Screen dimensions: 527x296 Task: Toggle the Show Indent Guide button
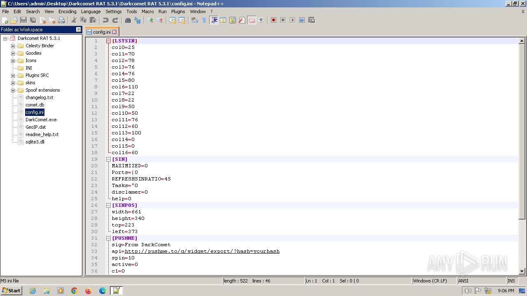click(214, 20)
